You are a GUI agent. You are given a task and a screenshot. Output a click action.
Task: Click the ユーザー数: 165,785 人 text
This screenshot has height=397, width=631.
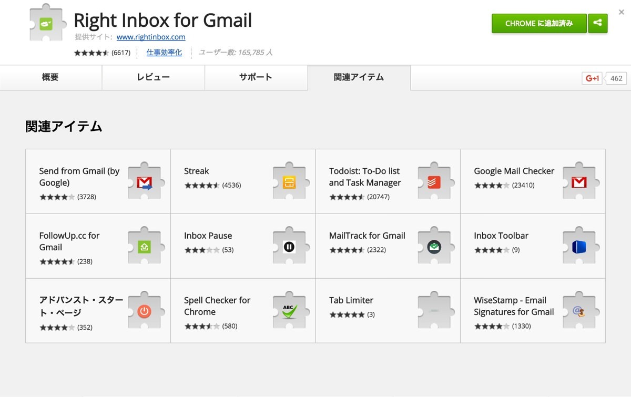[x=236, y=53]
